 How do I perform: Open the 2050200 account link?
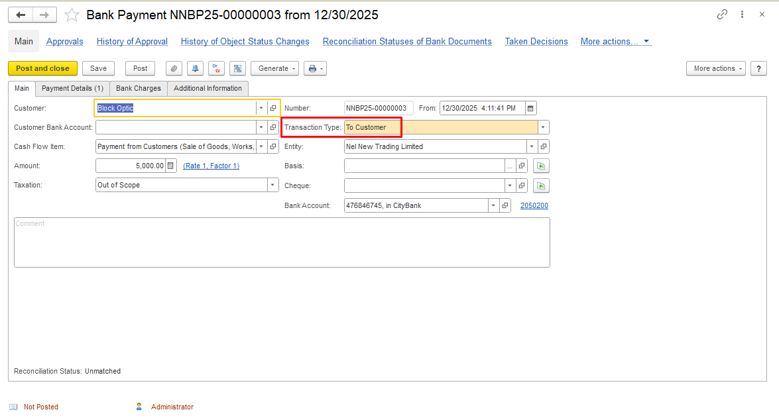pyautogui.click(x=534, y=205)
